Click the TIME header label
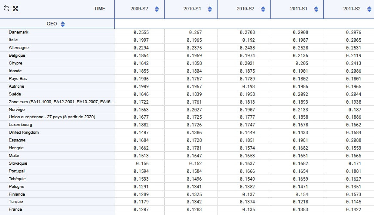 coord(99,9)
